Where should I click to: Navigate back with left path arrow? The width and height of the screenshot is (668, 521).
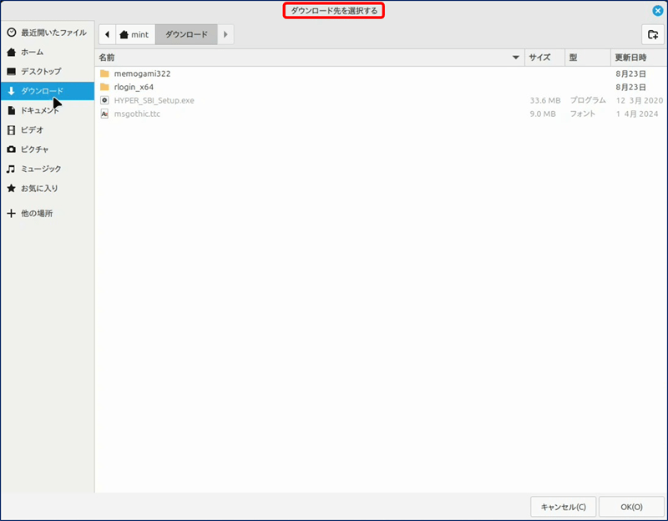pos(108,34)
